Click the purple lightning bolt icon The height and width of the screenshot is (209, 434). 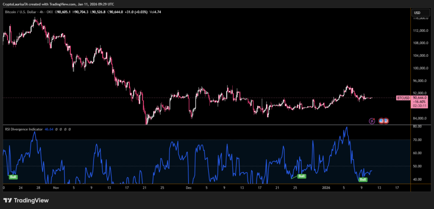click(372, 121)
